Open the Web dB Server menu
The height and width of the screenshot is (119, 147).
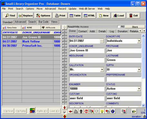coord(87,9)
